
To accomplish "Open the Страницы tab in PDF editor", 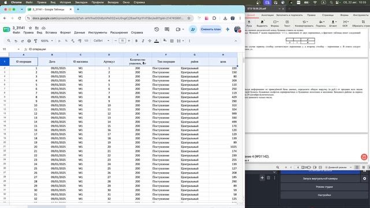I will click(x=328, y=15).
